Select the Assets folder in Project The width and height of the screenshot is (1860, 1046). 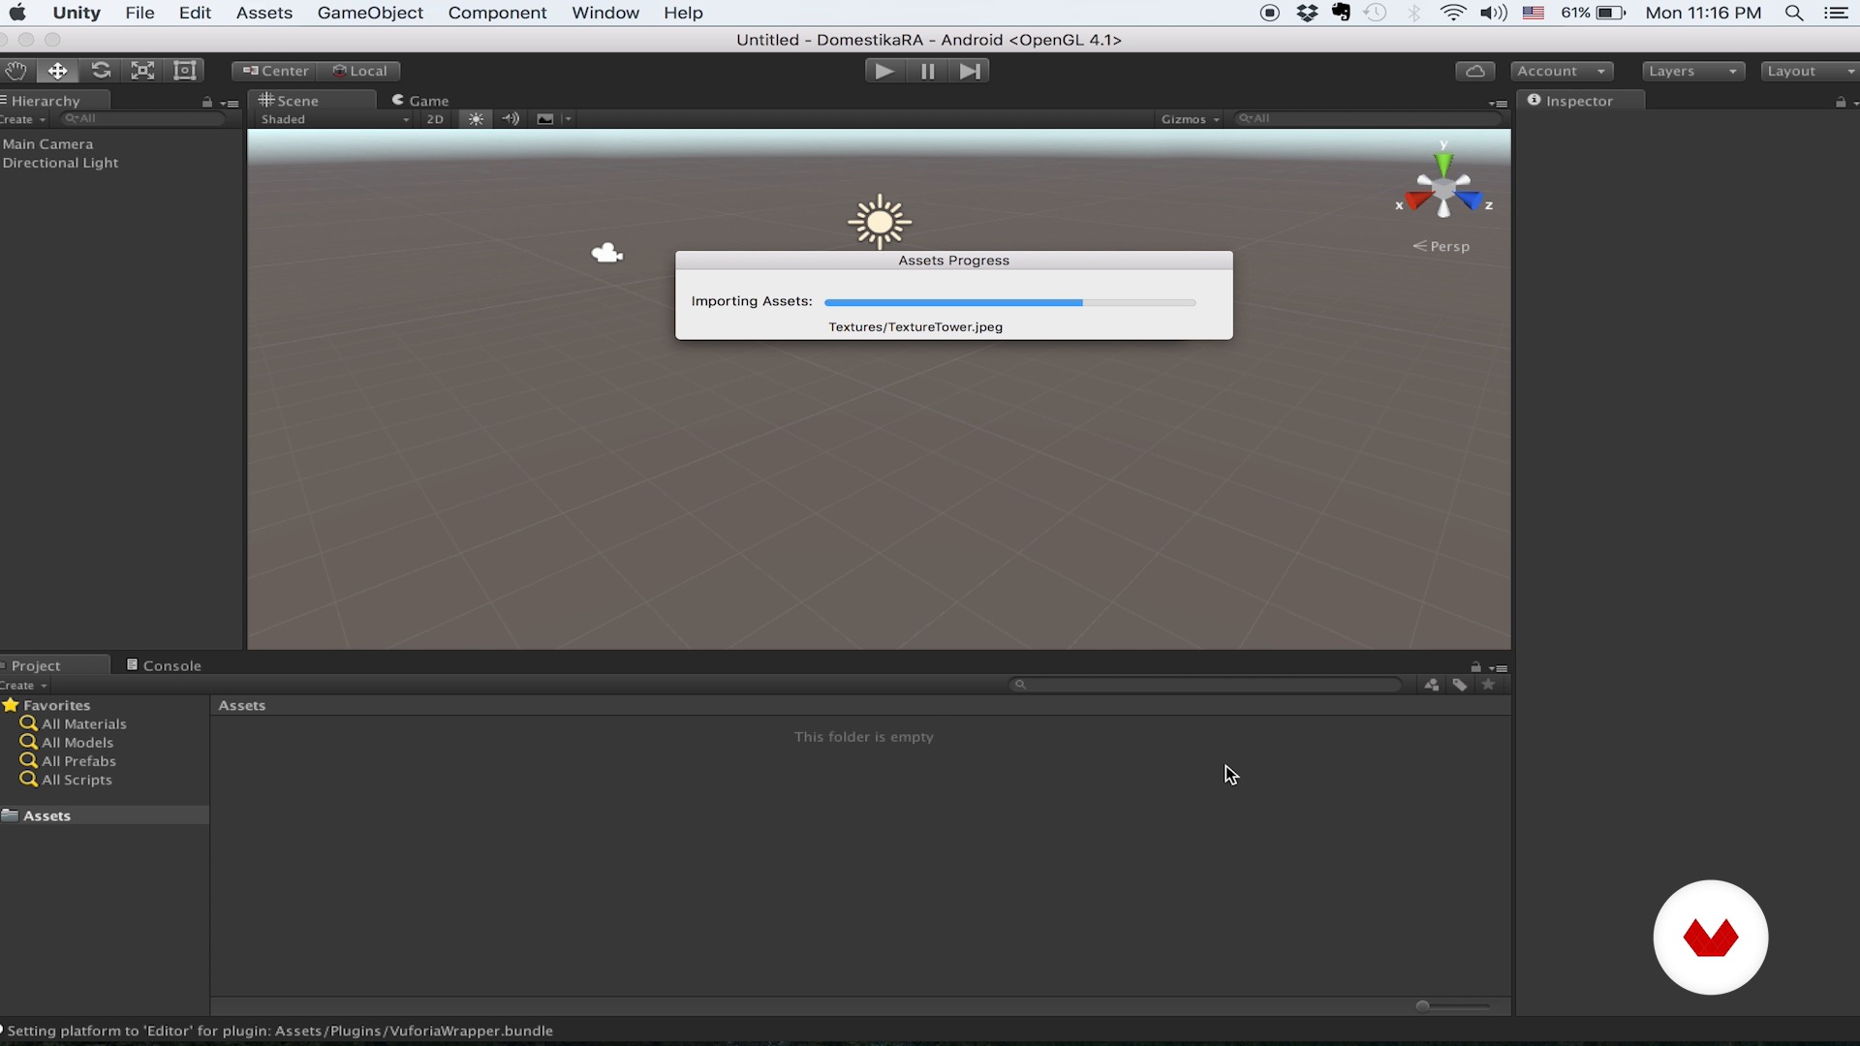105,815
